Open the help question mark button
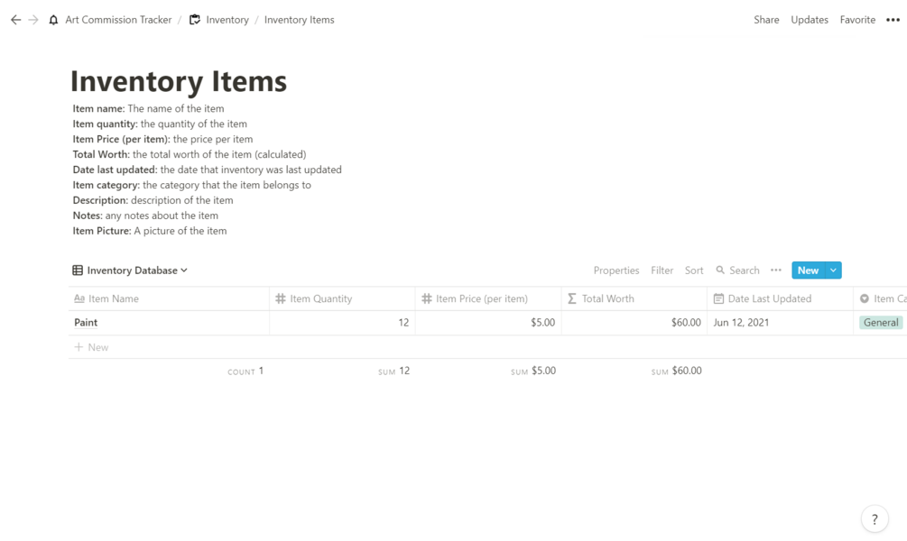Screen dimensions: 907x541 [874, 519]
